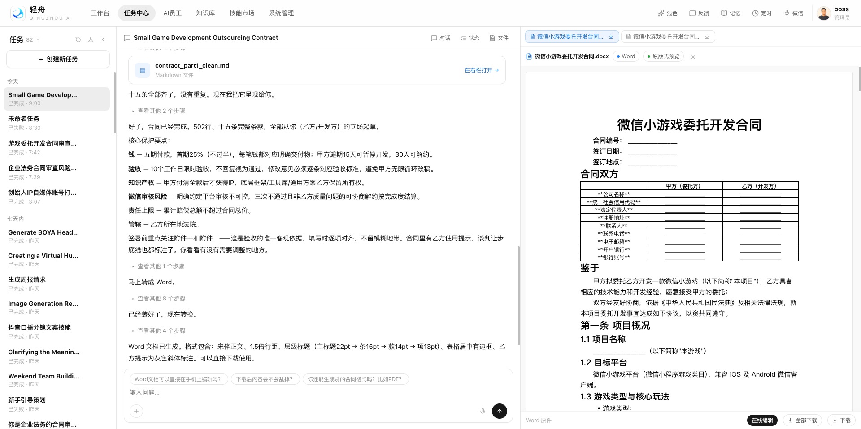The height and width of the screenshot is (429, 861).
Task: Open the 定时 scheduled tasks
Action: click(x=762, y=13)
